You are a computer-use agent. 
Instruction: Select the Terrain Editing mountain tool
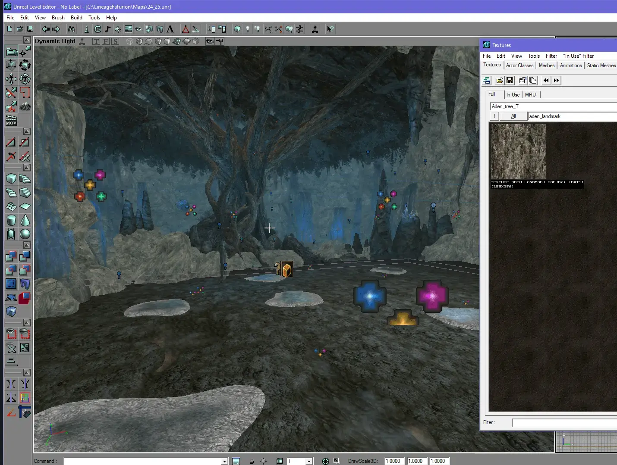pos(25,106)
